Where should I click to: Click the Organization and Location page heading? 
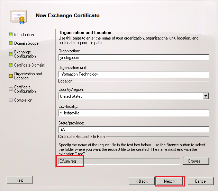(x=85, y=33)
